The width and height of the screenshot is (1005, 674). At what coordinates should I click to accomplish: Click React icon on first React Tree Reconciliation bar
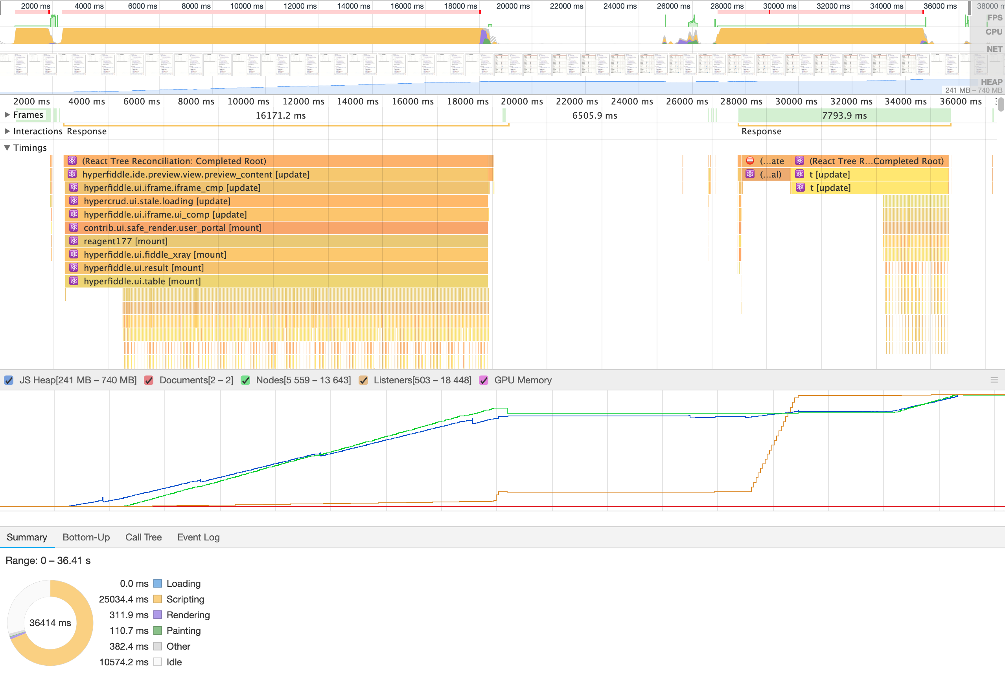(x=72, y=161)
